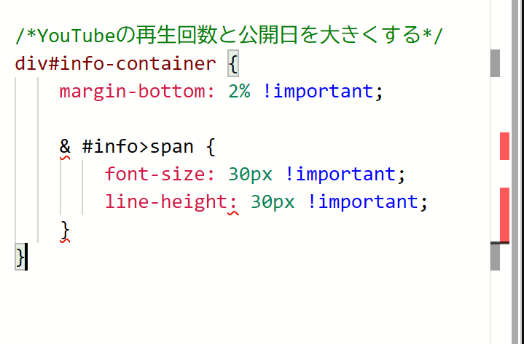Click the YouTube comment line at top
This screenshot has height=344, width=524.
pos(228,35)
